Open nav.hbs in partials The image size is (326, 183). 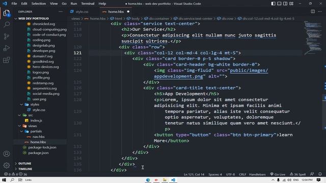(x=38, y=137)
